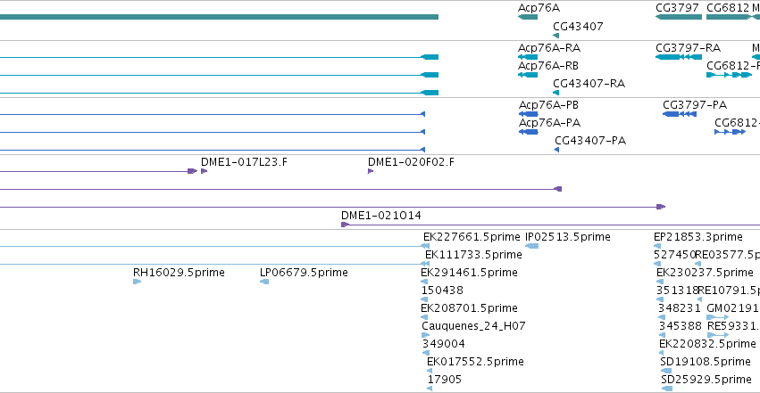Select the CG3797 gene bar
The height and width of the screenshot is (393, 760).
[679, 17]
